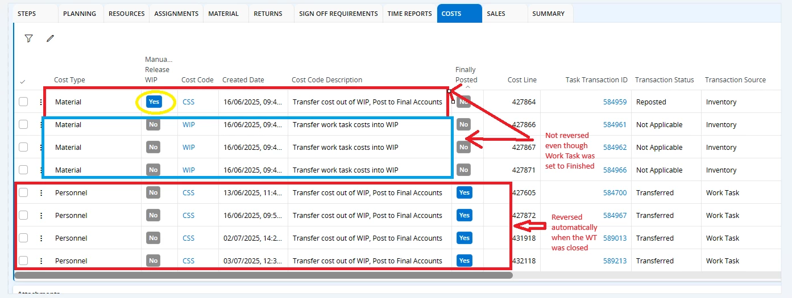Sort by Cost Code Description header

tap(327, 80)
